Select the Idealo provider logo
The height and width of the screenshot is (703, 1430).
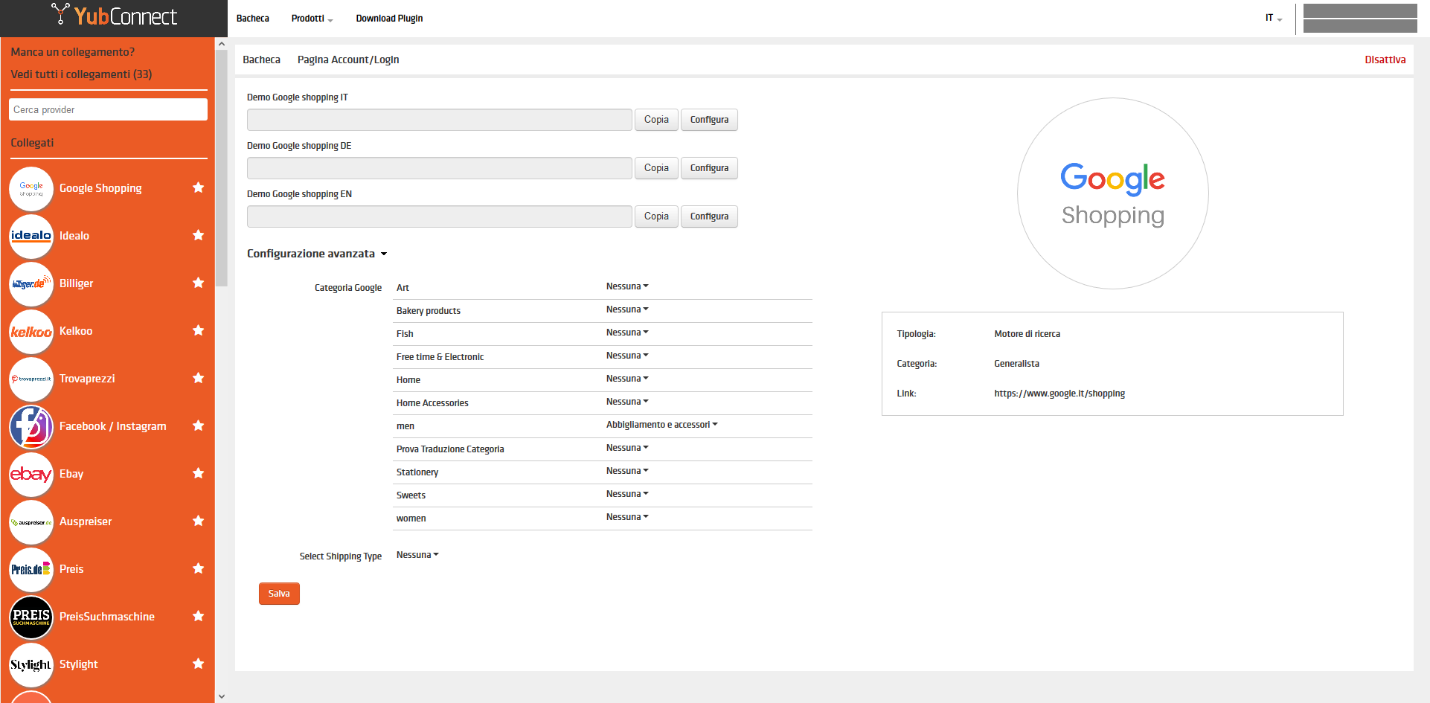tap(31, 237)
